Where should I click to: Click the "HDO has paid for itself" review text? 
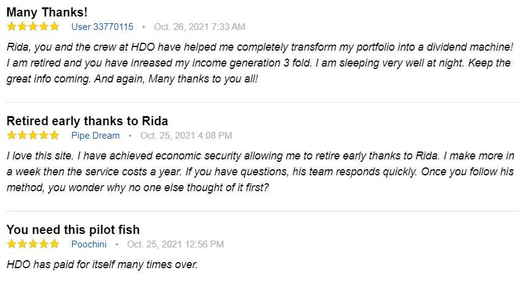point(102,265)
